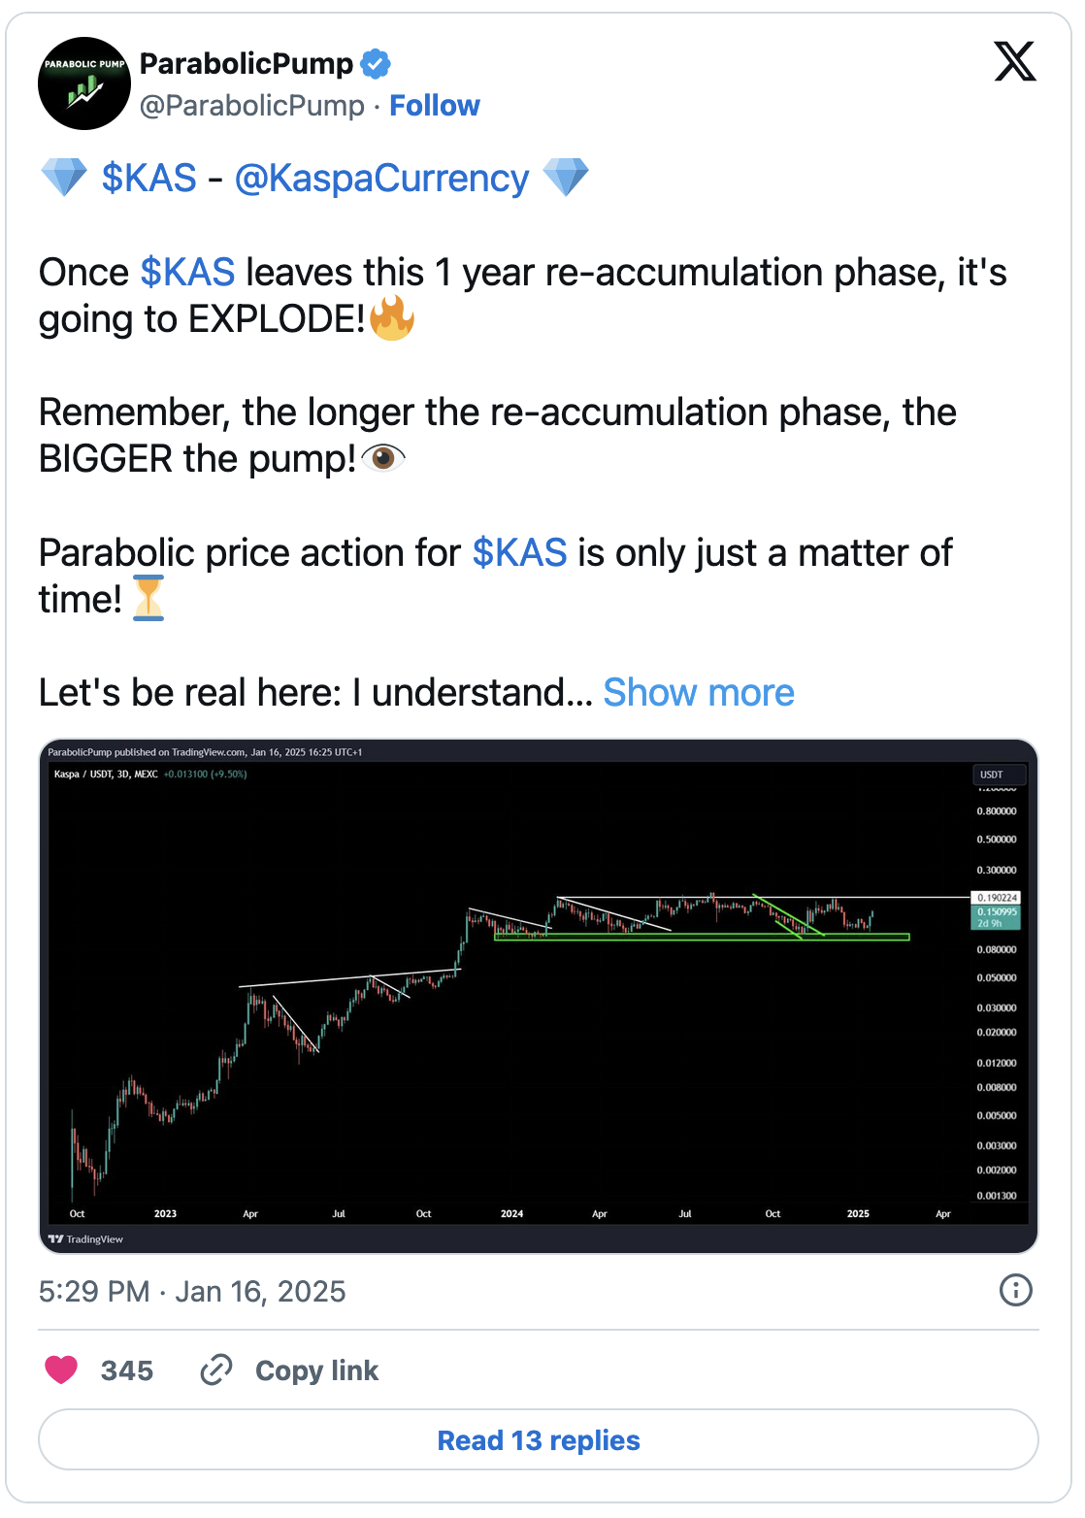The height and width of the screenshot is (1518, 1085).
Task: Open the @KaspaCurrency mention link
Action: pyautogui.click(x=381, y=179)
